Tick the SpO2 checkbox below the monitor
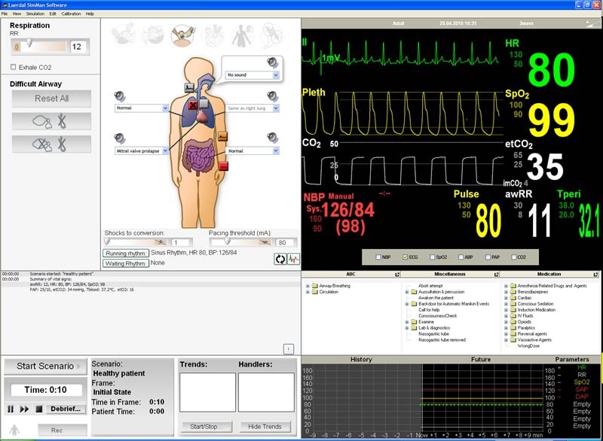 tap(432, 257)
